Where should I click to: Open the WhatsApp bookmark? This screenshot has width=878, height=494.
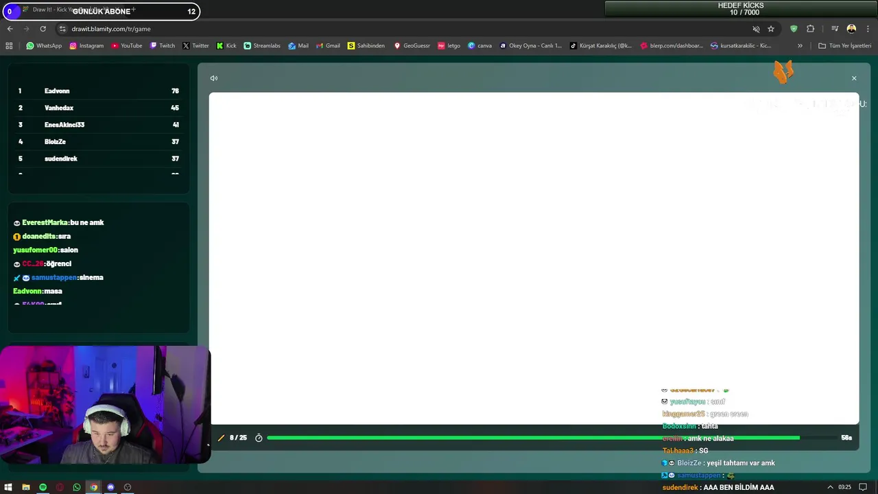point(44,46)
